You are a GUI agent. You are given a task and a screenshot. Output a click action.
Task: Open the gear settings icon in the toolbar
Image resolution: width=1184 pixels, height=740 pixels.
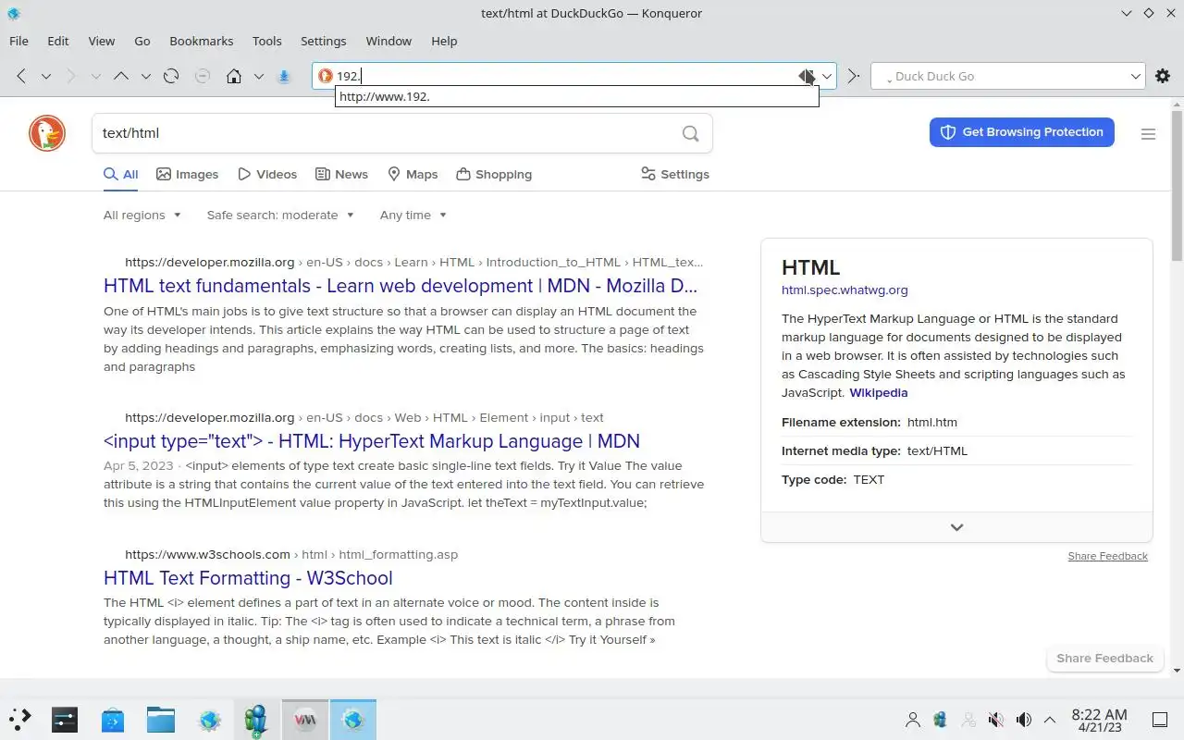point(1163,76)
